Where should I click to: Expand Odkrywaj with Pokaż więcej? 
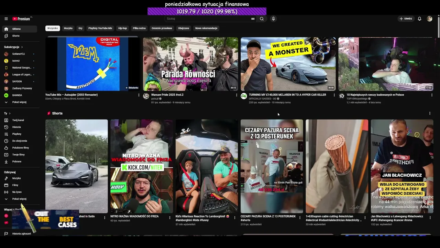[x=19, y=199]
